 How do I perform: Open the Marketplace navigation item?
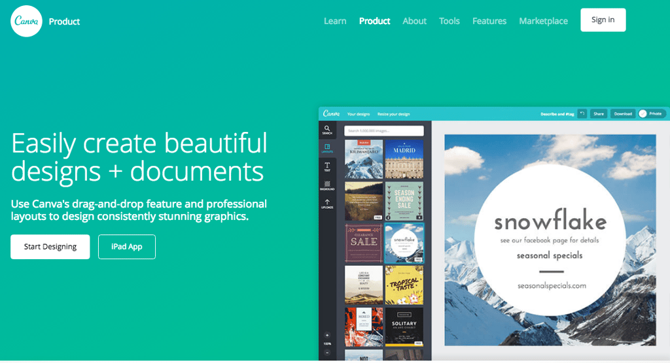pyautogui.click(x=543, y=21)
